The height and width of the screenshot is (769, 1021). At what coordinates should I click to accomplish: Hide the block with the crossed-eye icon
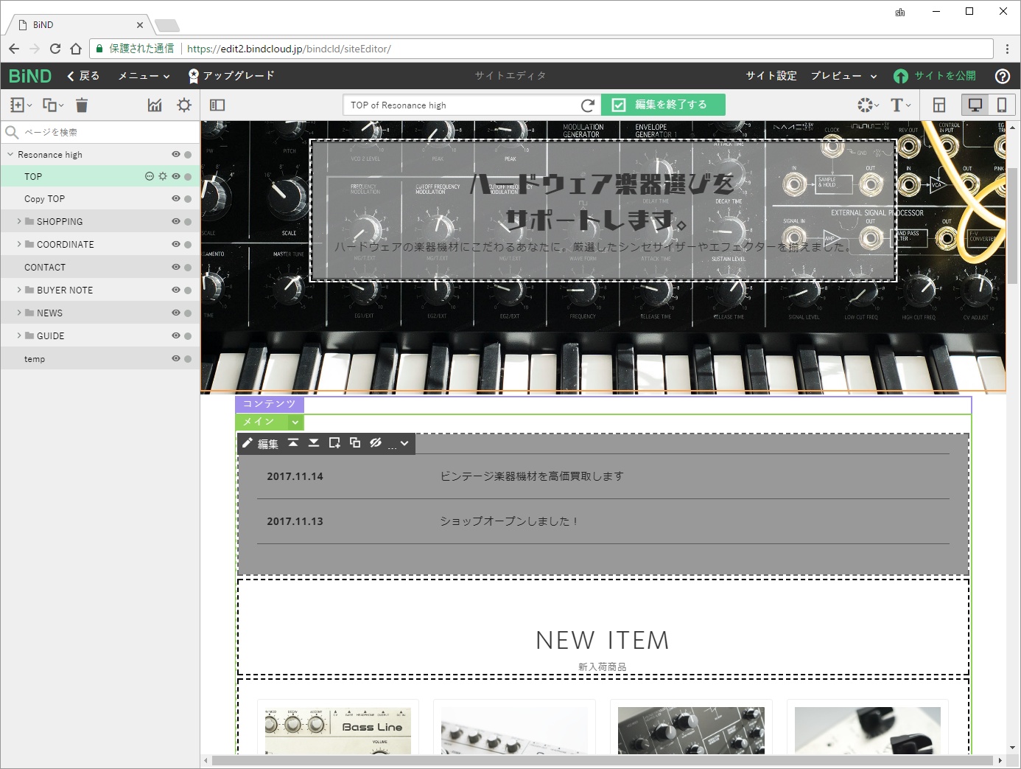coord(376,443)
